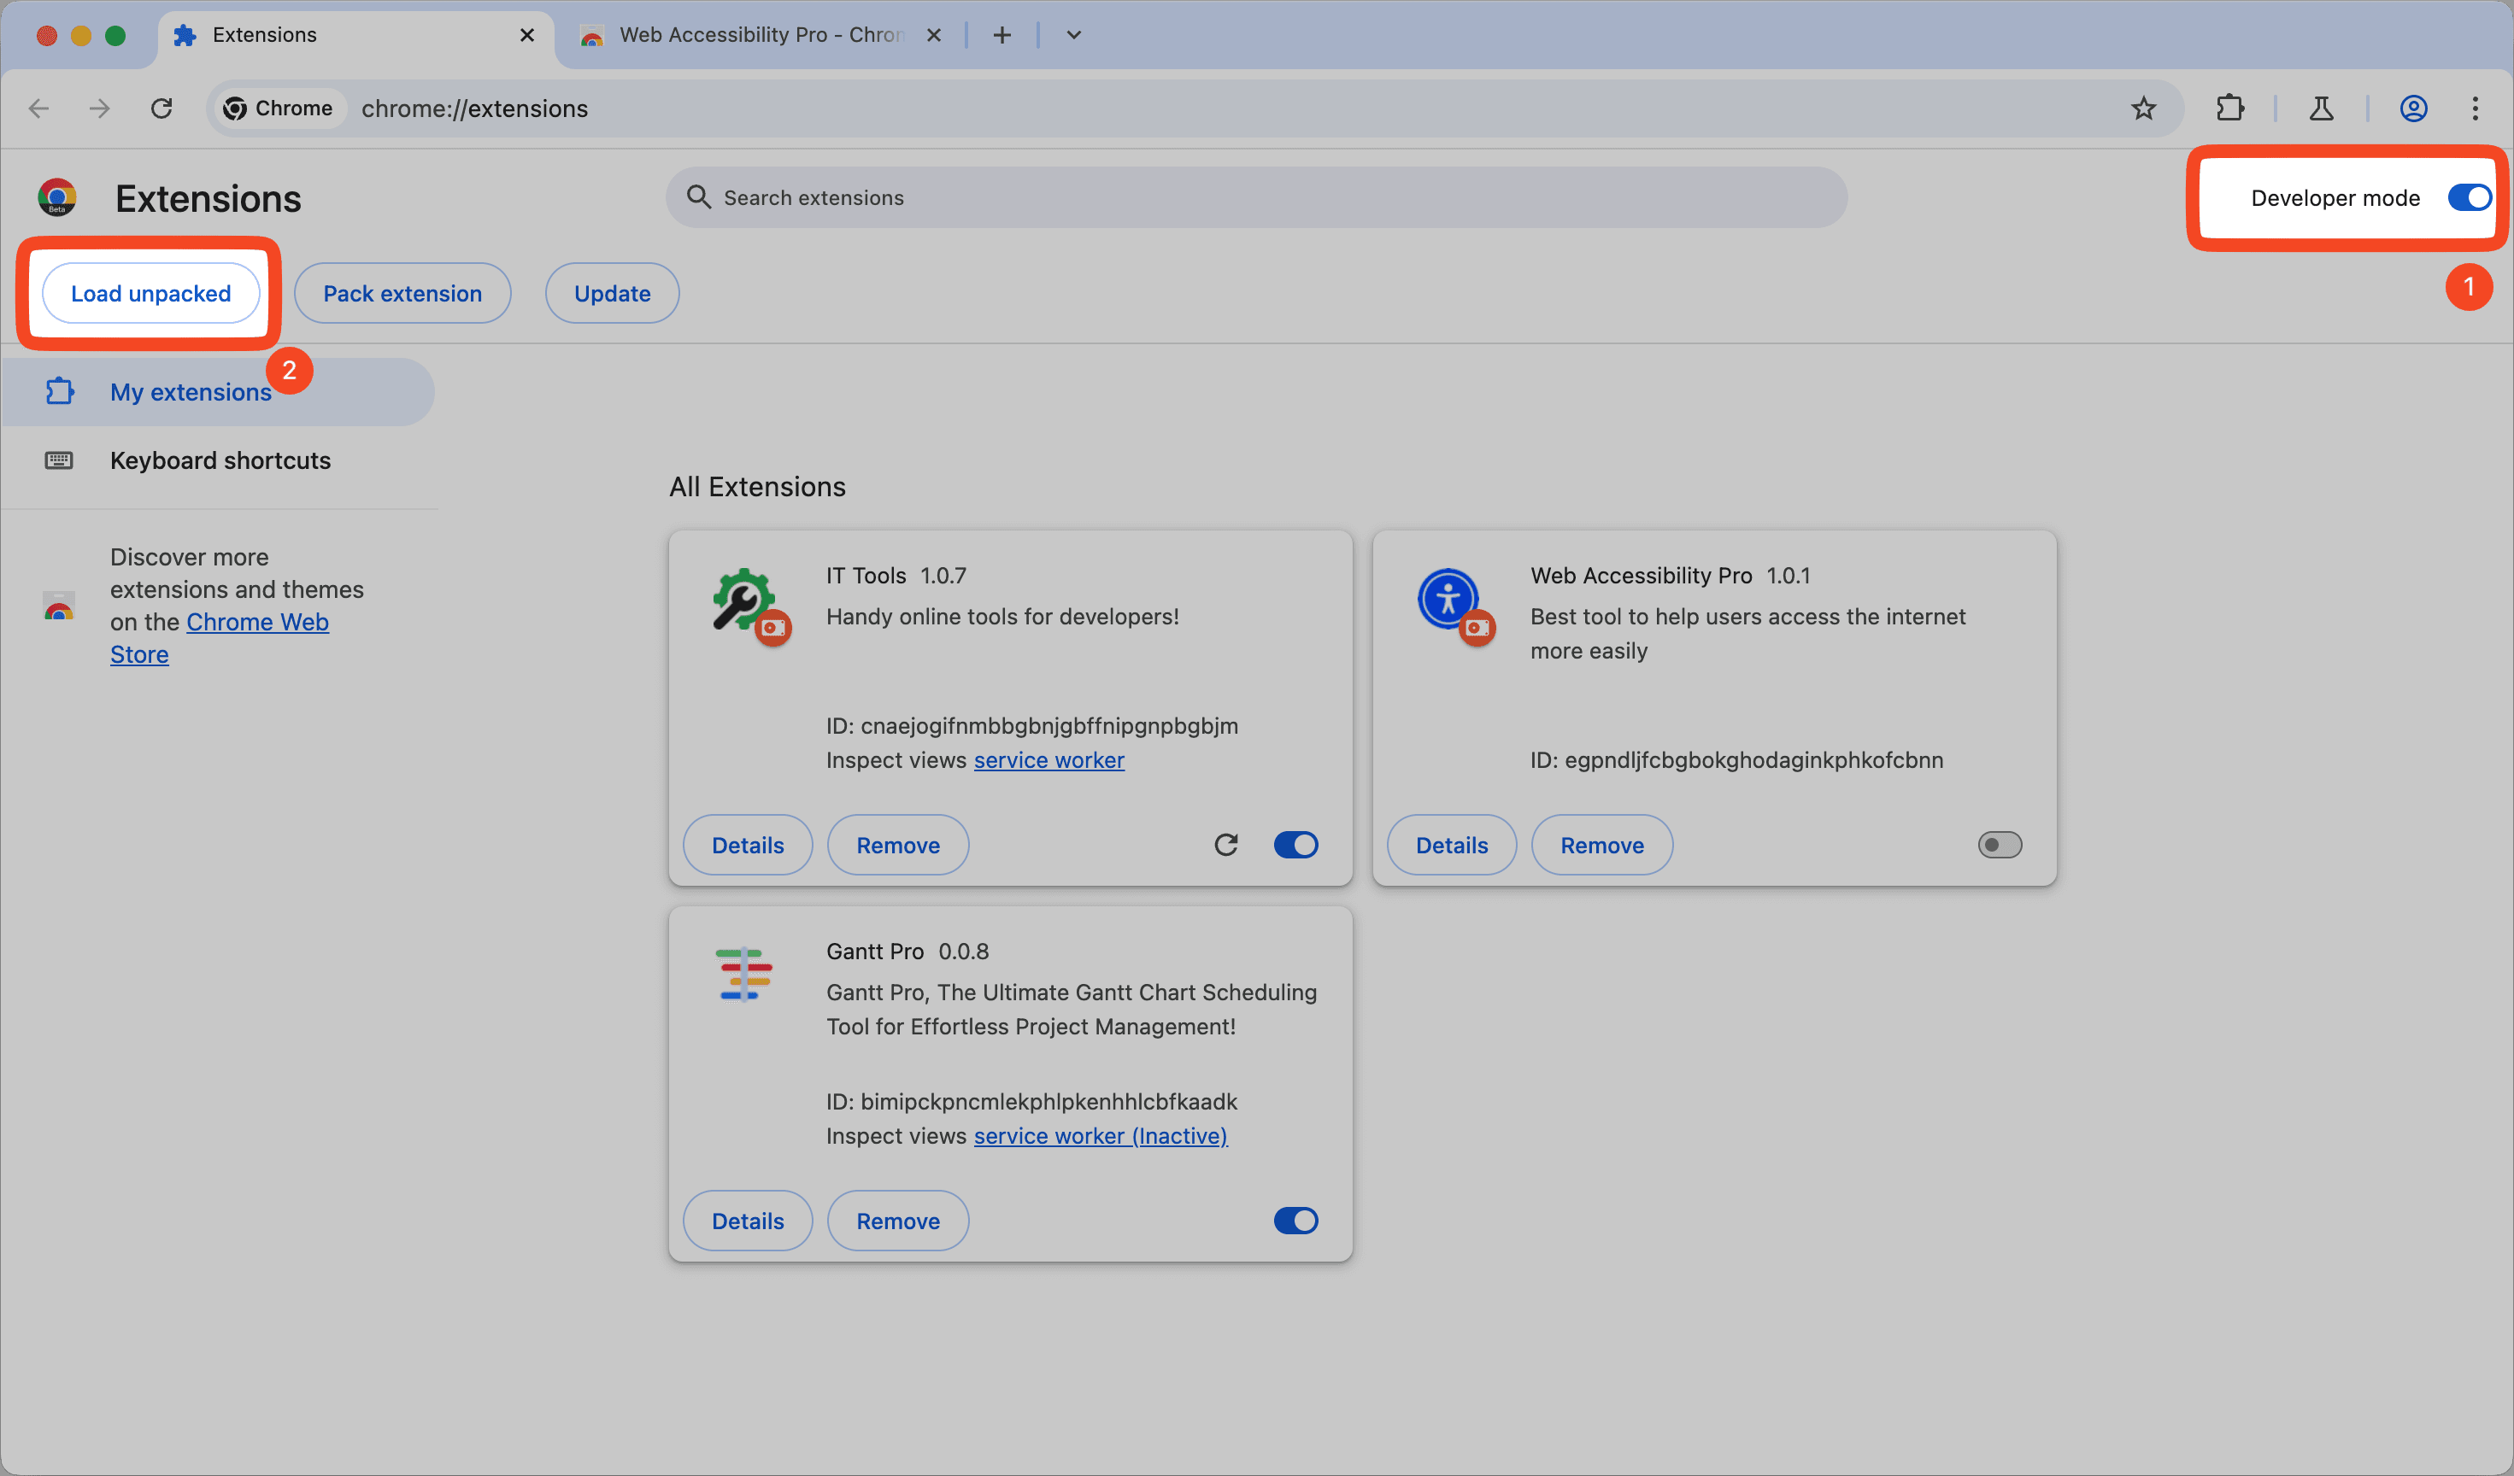Select My extensions in sidebar
The width and height of the screenshot is (2514, 1476).
tap(218, 392)
